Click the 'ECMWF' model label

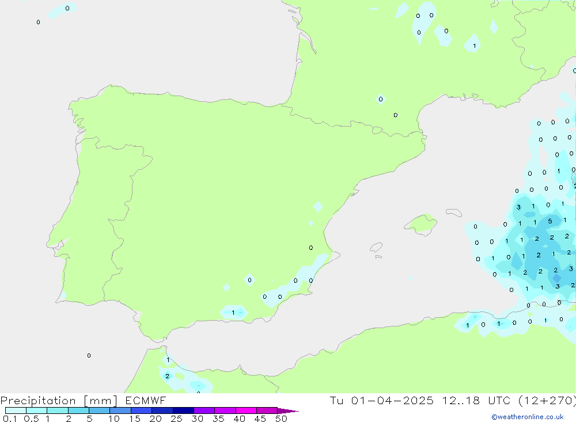tap(146, 400)
